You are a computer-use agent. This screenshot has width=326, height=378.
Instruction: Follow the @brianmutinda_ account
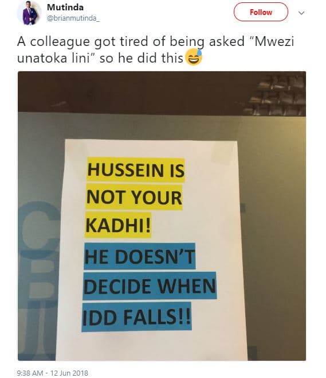tap(261, 12)
